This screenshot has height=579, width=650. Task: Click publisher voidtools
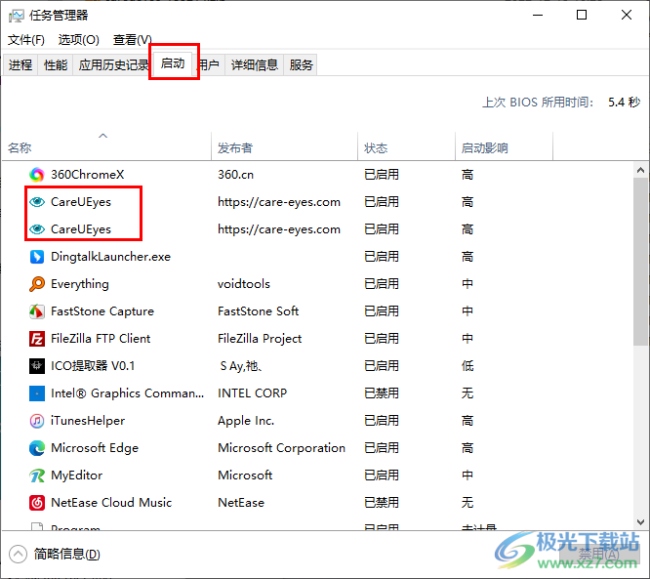[x=244, y=284]
